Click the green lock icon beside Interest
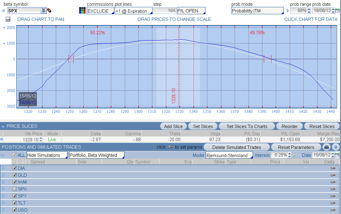 click(x=294, y=155)
